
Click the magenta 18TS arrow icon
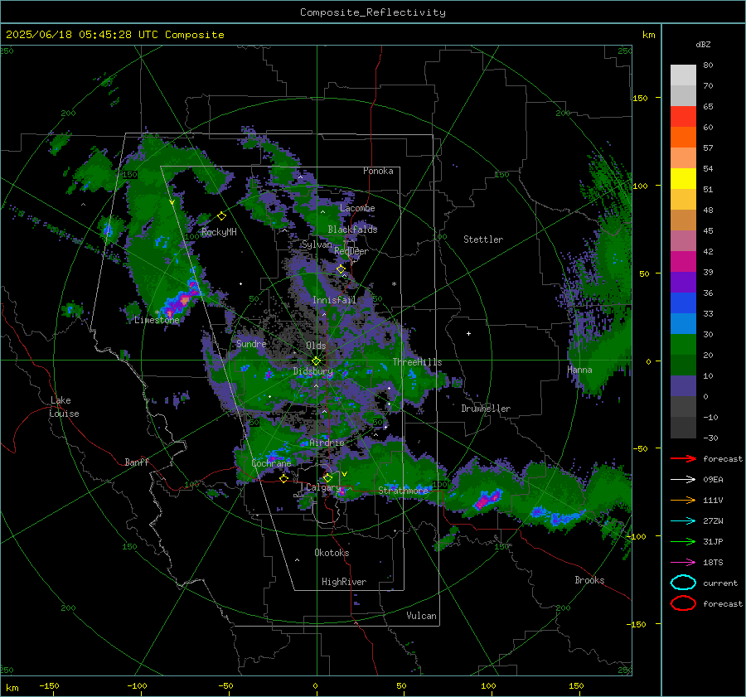[683, 563]
